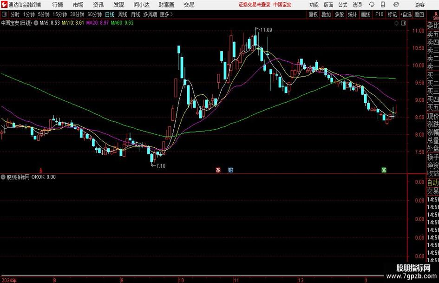Expand 更多 period options
This screenshot has height=283, width=439.
166,14
